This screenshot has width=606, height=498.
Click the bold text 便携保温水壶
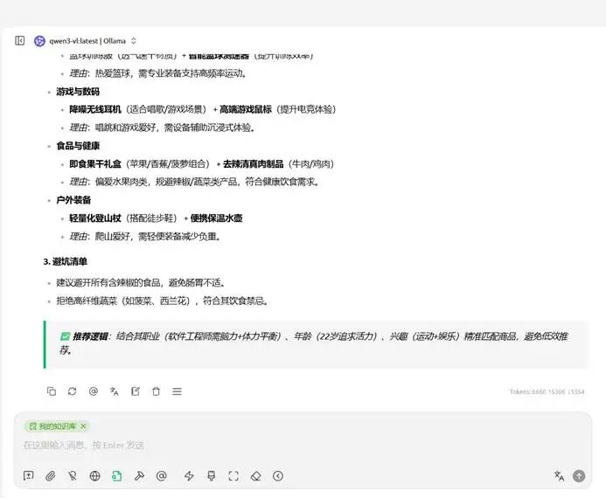pyautogui.click(x=217, y=218)
